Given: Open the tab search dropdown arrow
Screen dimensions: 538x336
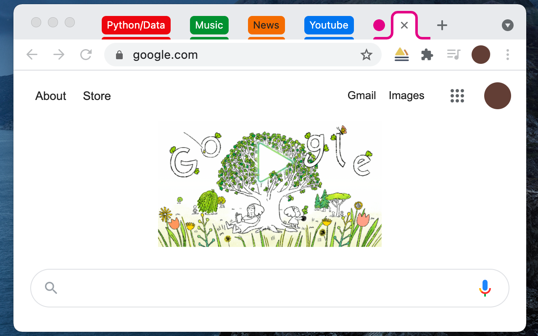Looking at the screenshot, I should pos(508,25).
